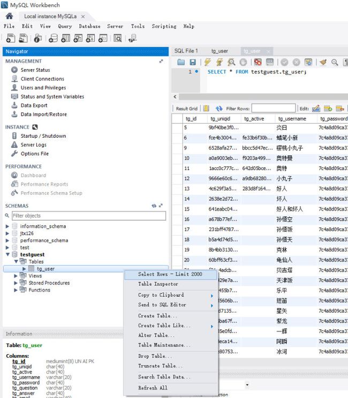Expand the tg_user table node
The image size is (348, 398).
click(x=24, y=268)
